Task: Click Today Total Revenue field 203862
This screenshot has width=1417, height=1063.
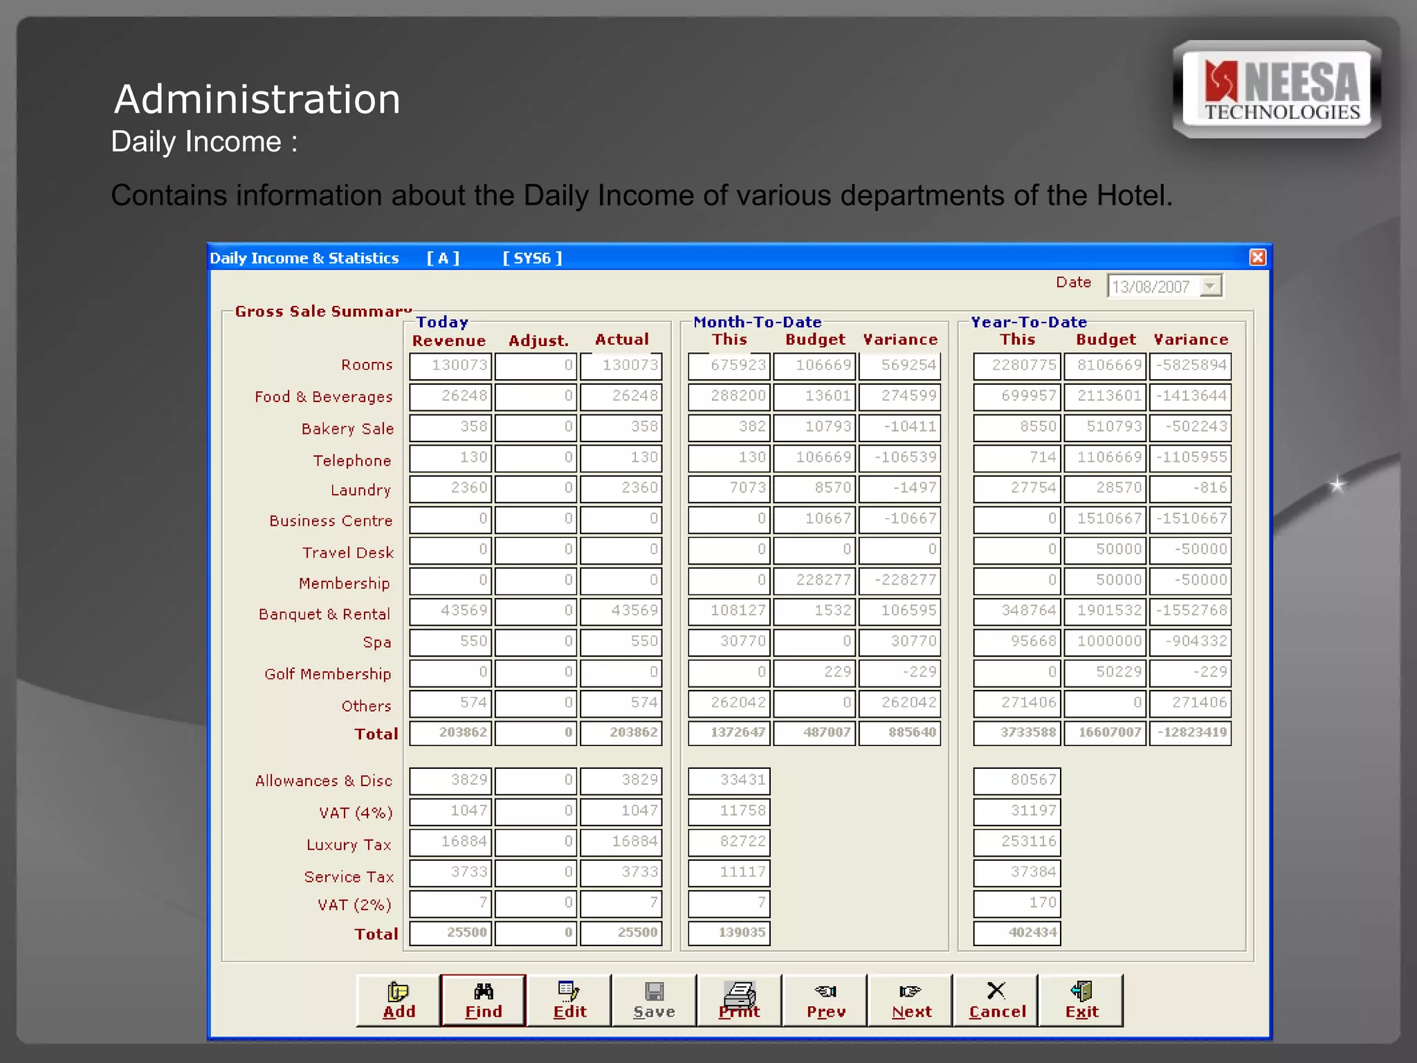Action: (450, 733)
